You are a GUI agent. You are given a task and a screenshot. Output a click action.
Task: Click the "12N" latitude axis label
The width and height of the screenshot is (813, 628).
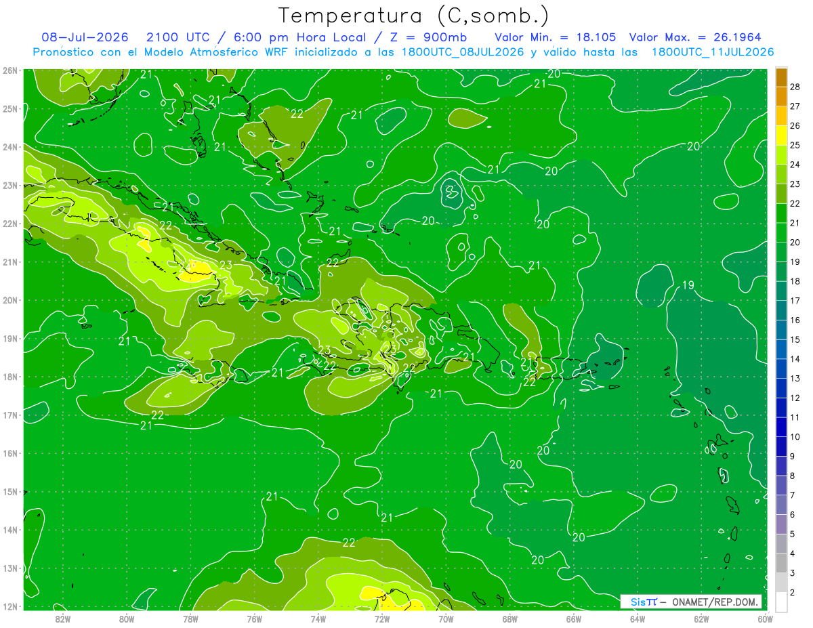(10, 606)
